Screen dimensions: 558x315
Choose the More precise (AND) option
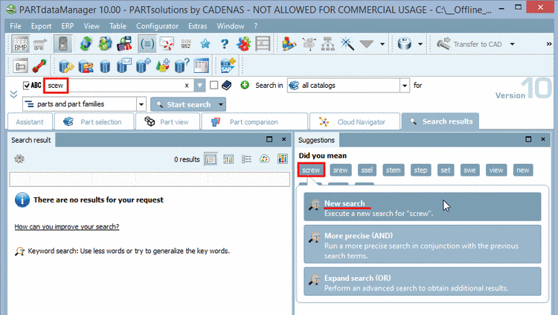(x=423, y=245)
